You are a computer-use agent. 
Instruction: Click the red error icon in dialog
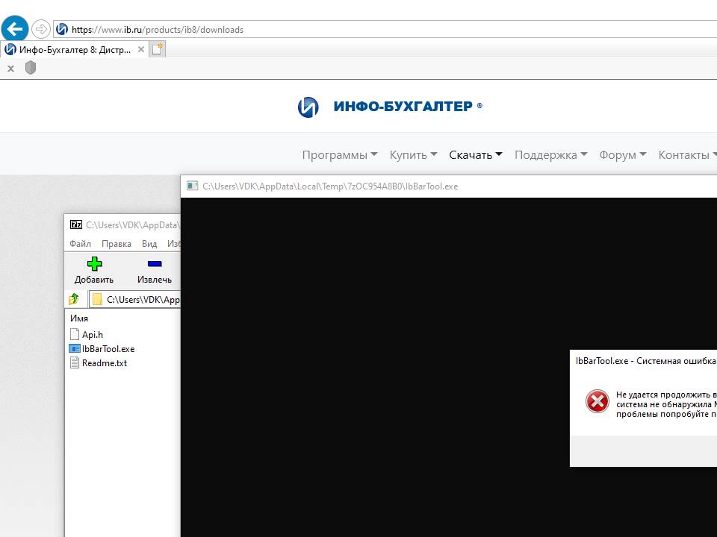coord(597,401)
